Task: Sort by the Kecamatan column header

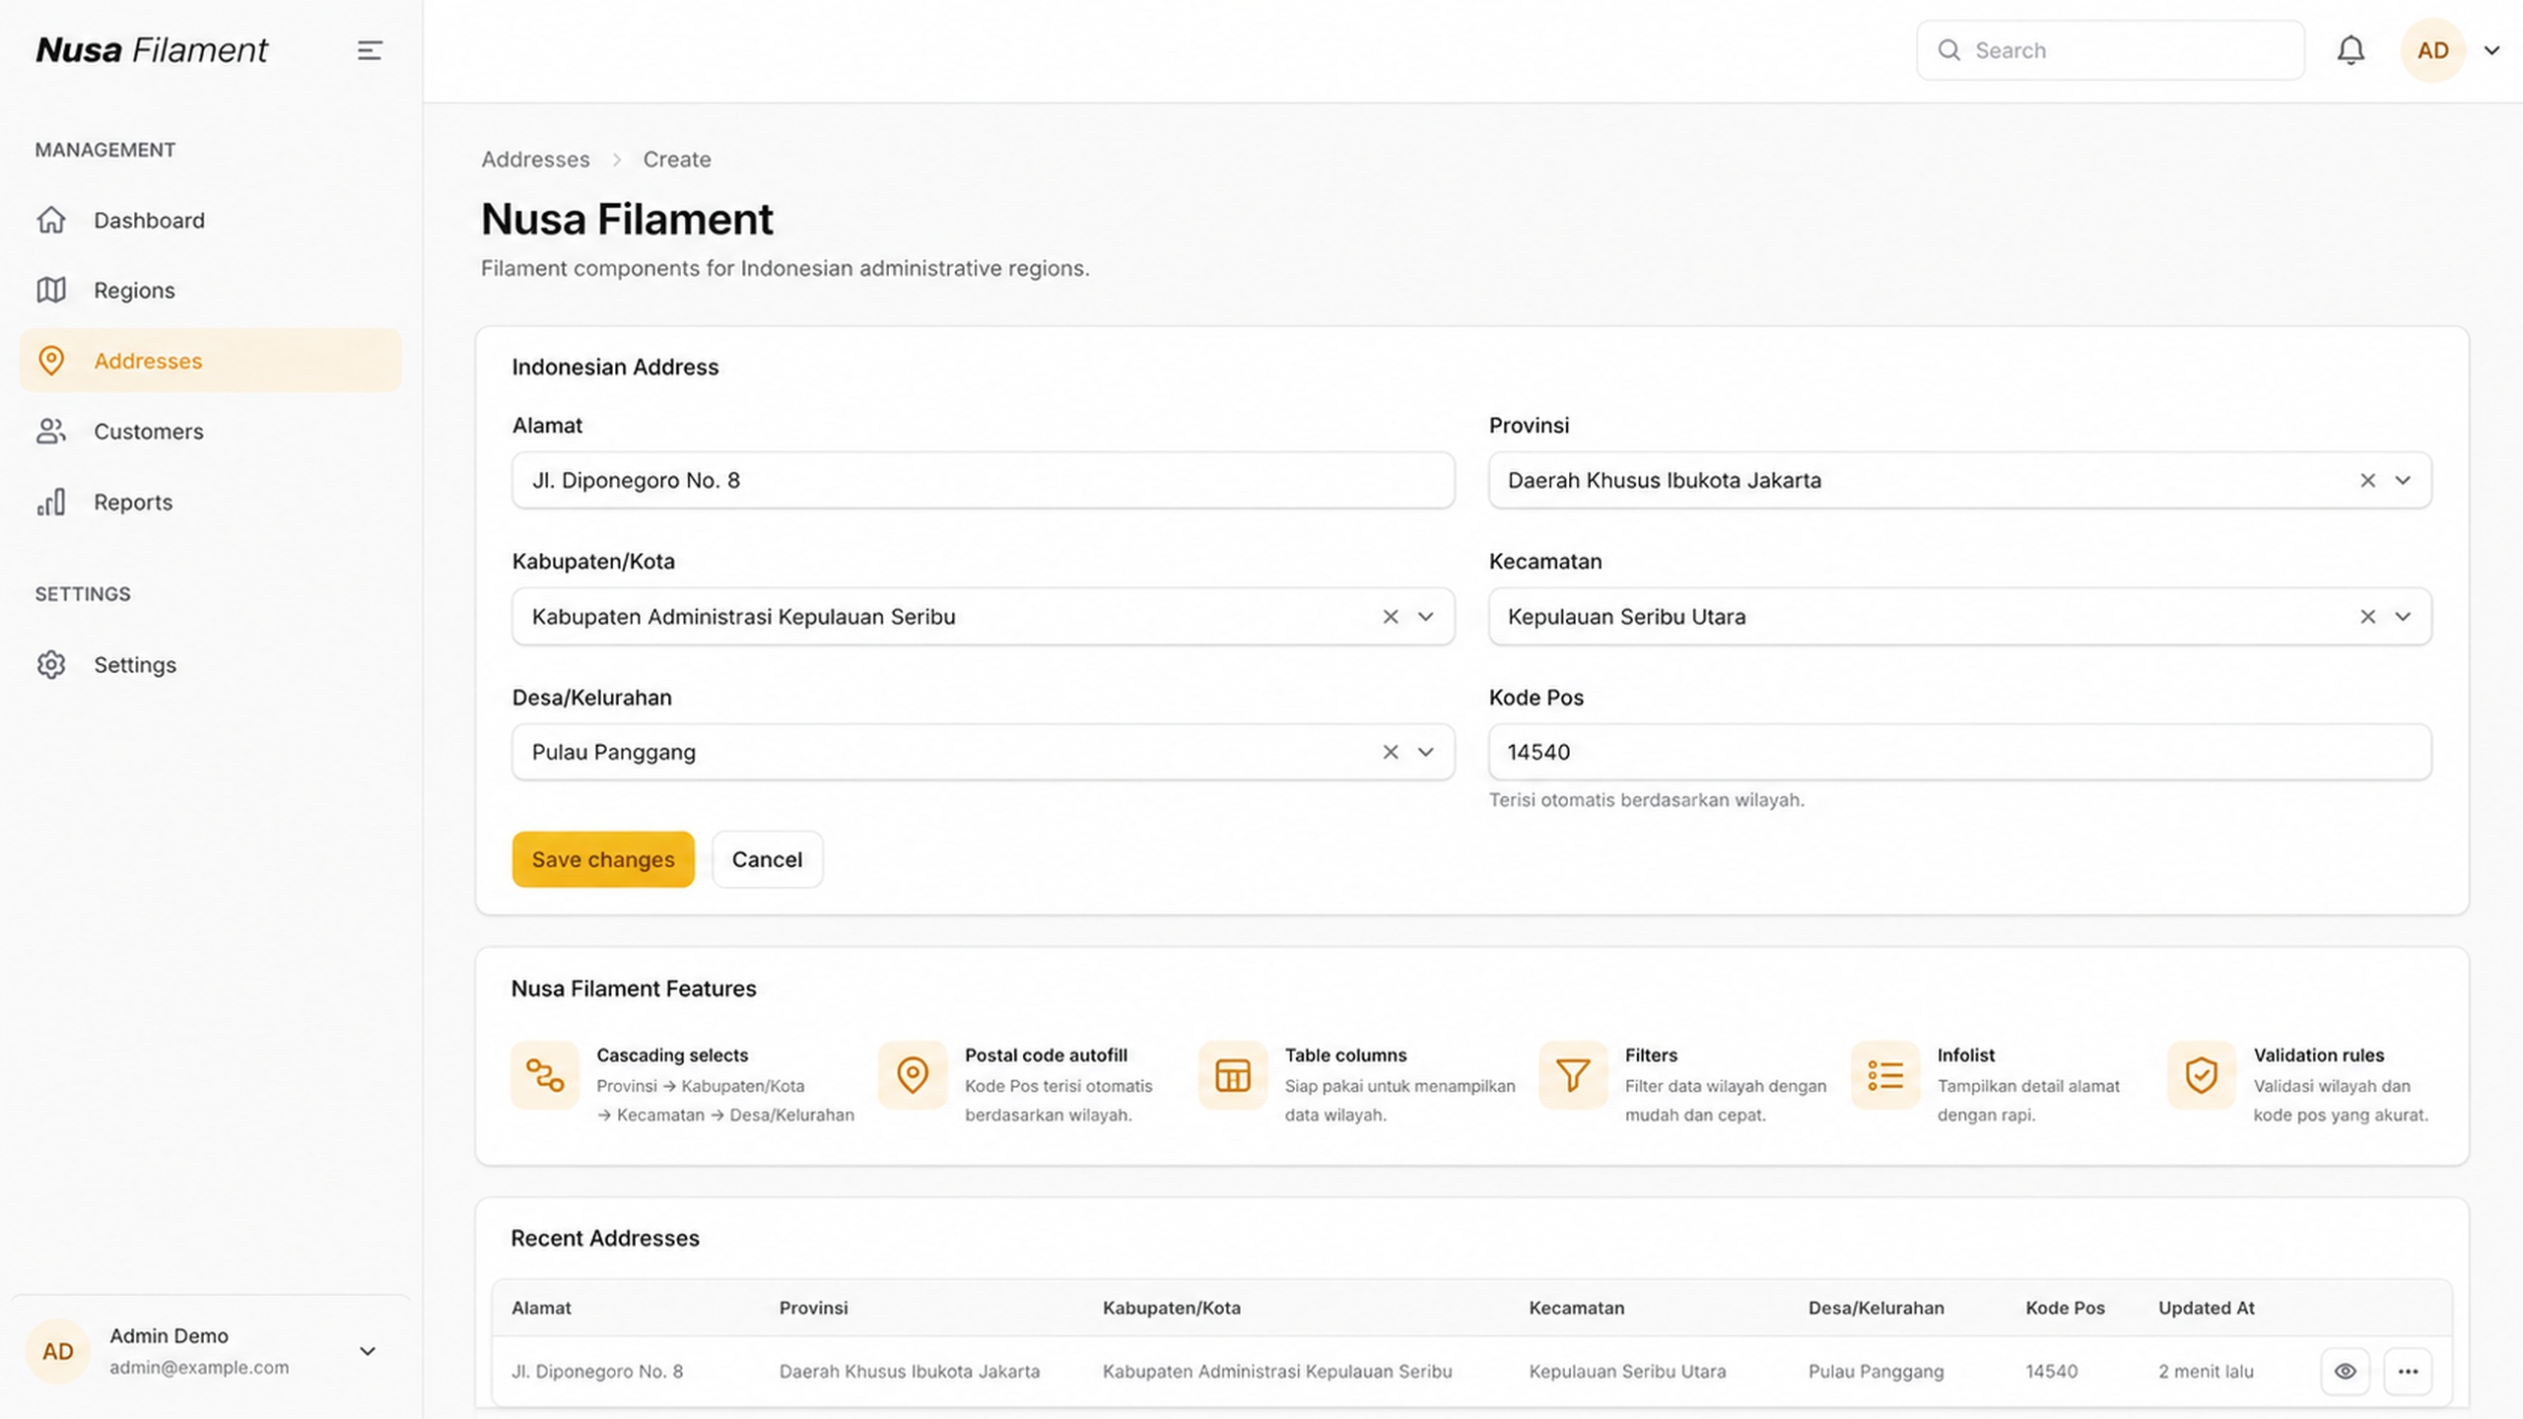Action: (x=1576, y=1308)
